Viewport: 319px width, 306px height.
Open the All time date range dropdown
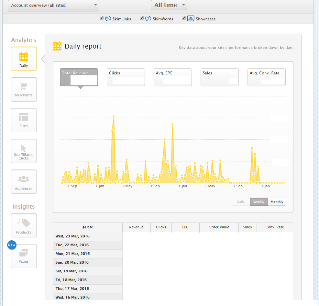click(169, 5)
